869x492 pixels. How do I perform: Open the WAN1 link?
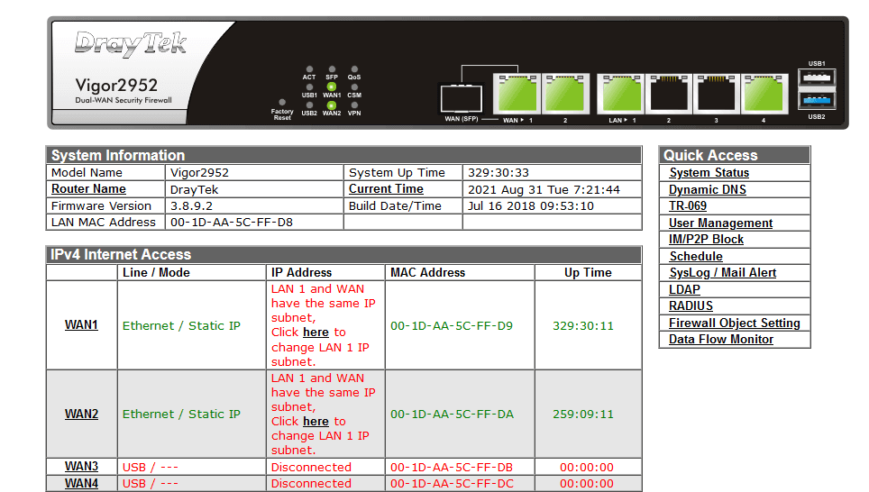(81, 324)
